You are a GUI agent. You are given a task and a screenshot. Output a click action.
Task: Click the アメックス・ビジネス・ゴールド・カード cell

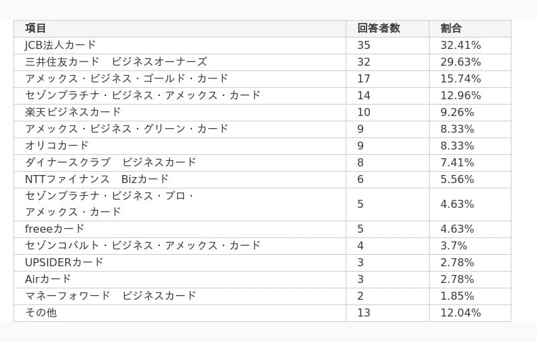pos(180,79)
